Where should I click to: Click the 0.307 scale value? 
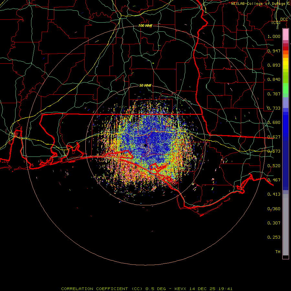click(274, 223)
